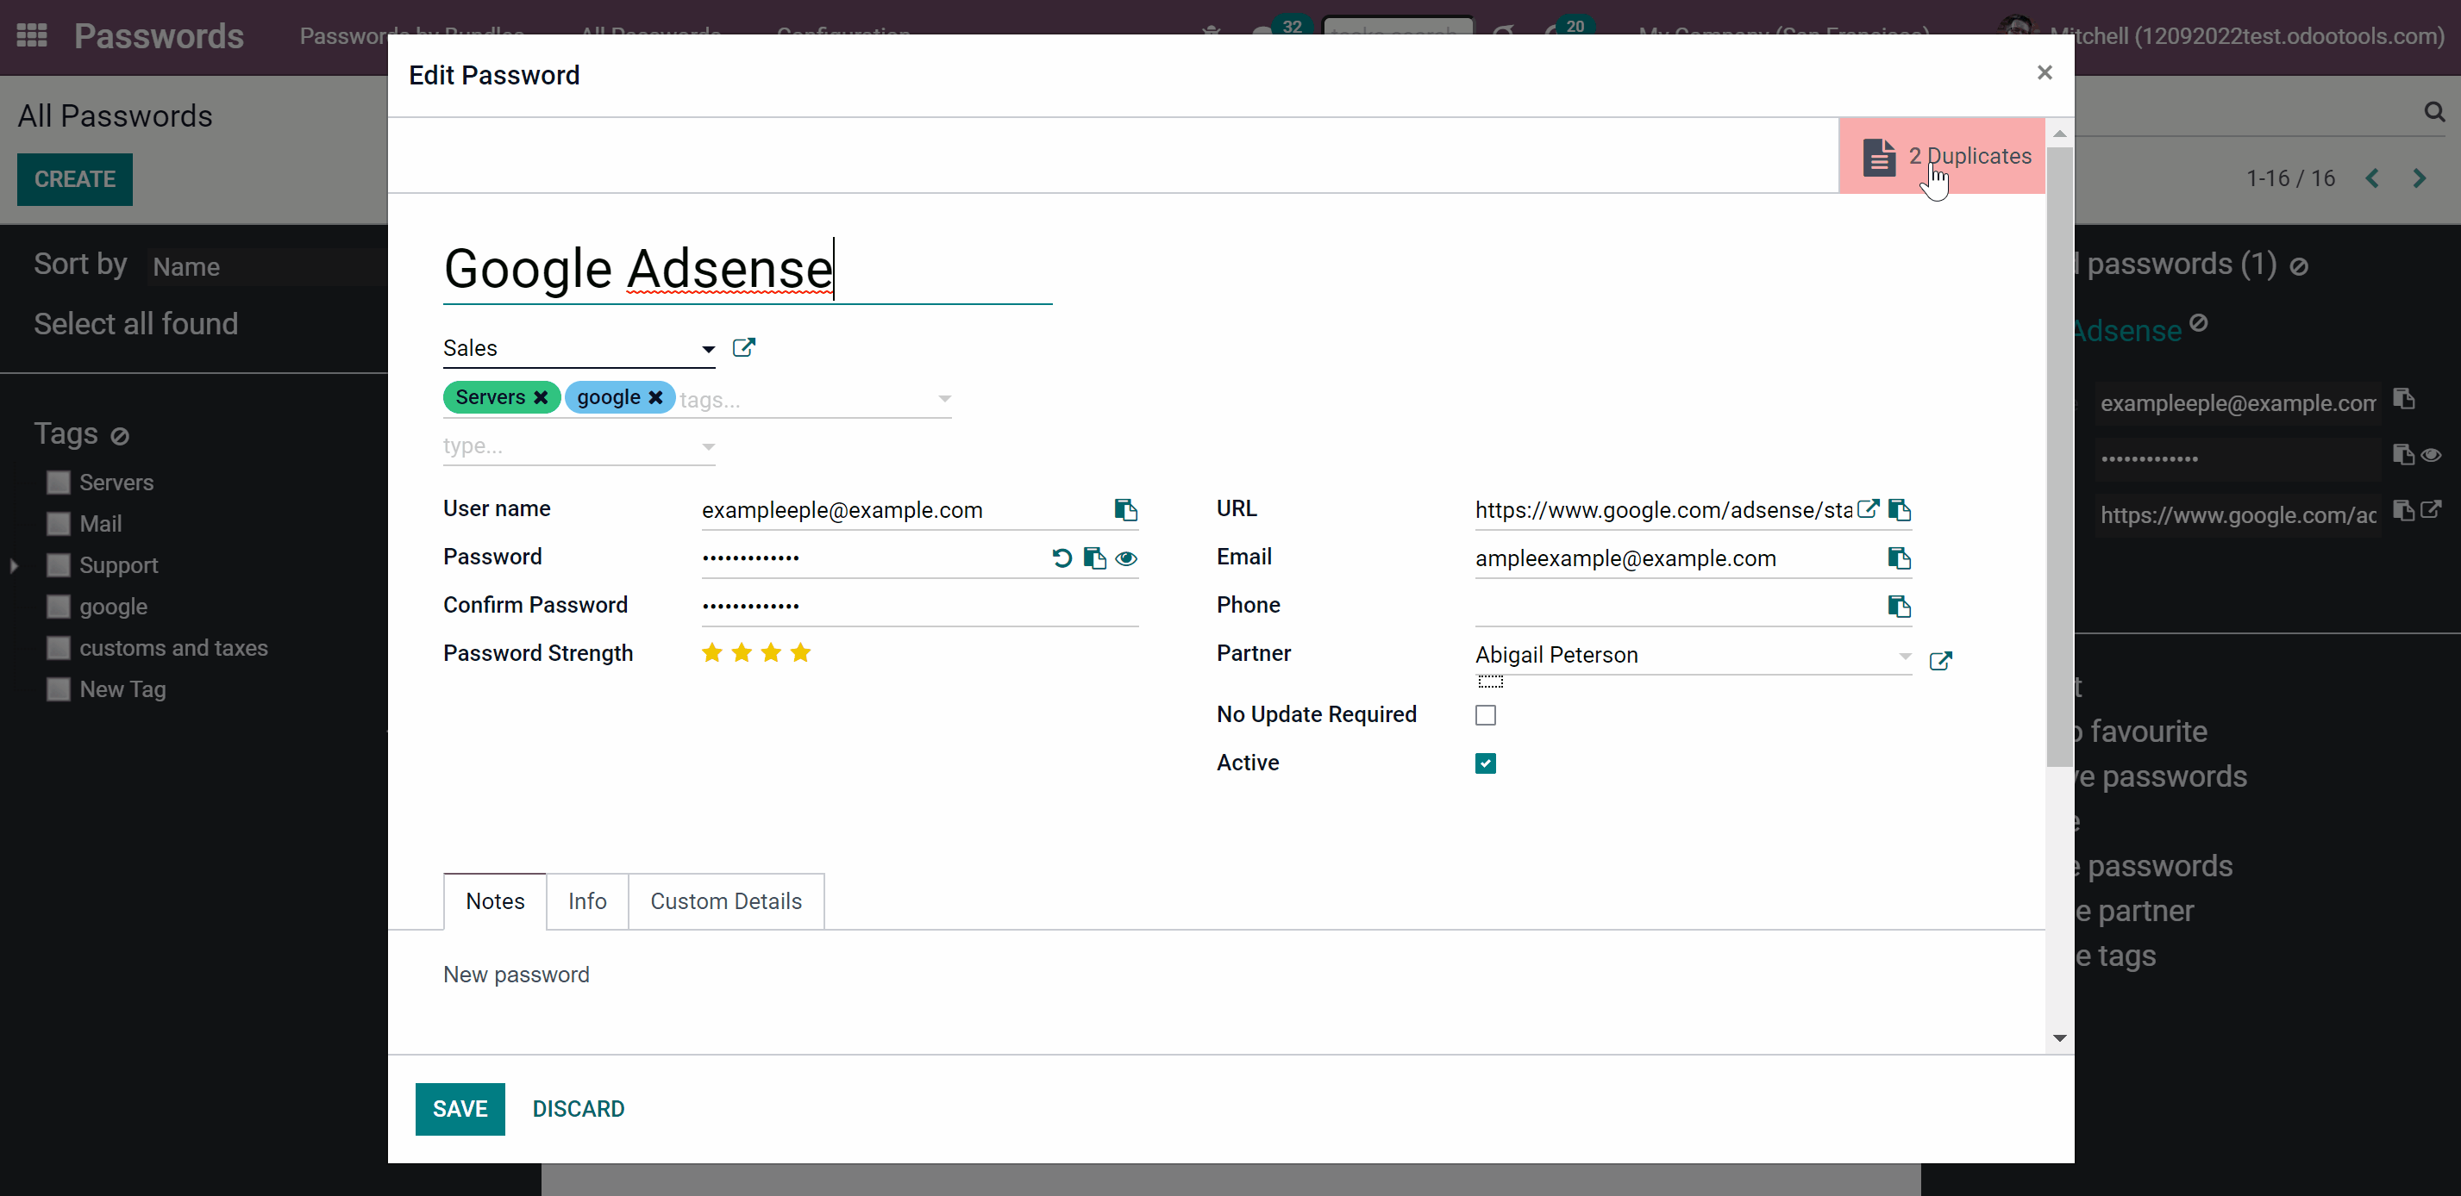Switch to the Info tab
The image size is (2461, 1196).
(x=587, y=901)
